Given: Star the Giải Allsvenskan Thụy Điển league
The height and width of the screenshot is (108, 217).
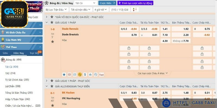Looking at the screenshot, I should [52, 86].
